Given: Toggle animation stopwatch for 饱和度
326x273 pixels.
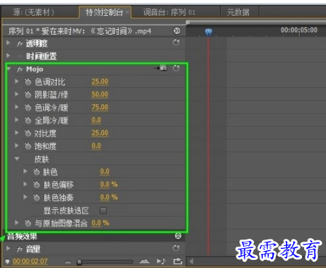Looking at the screenshot, I should pos(28,146).
